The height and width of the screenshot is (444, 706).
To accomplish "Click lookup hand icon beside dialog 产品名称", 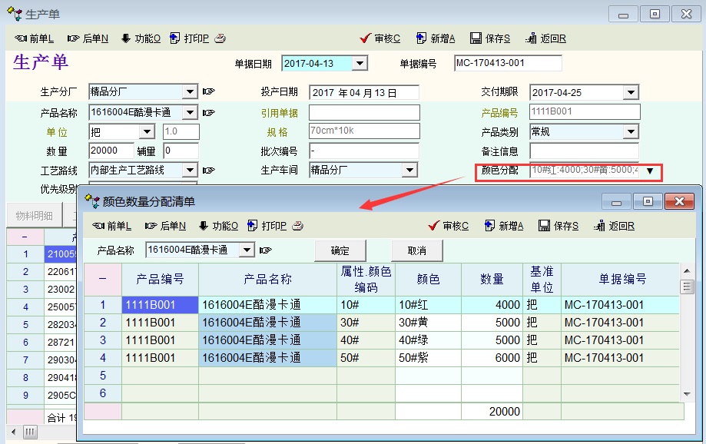I will point(266,250).
